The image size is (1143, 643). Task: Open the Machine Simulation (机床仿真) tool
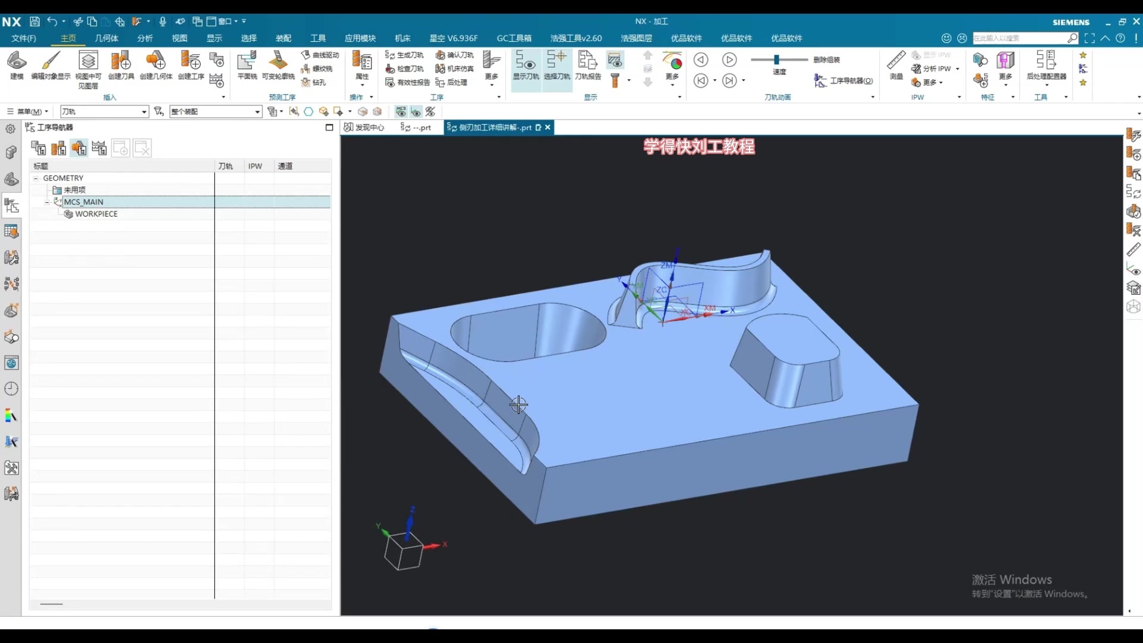click(455, 68)
